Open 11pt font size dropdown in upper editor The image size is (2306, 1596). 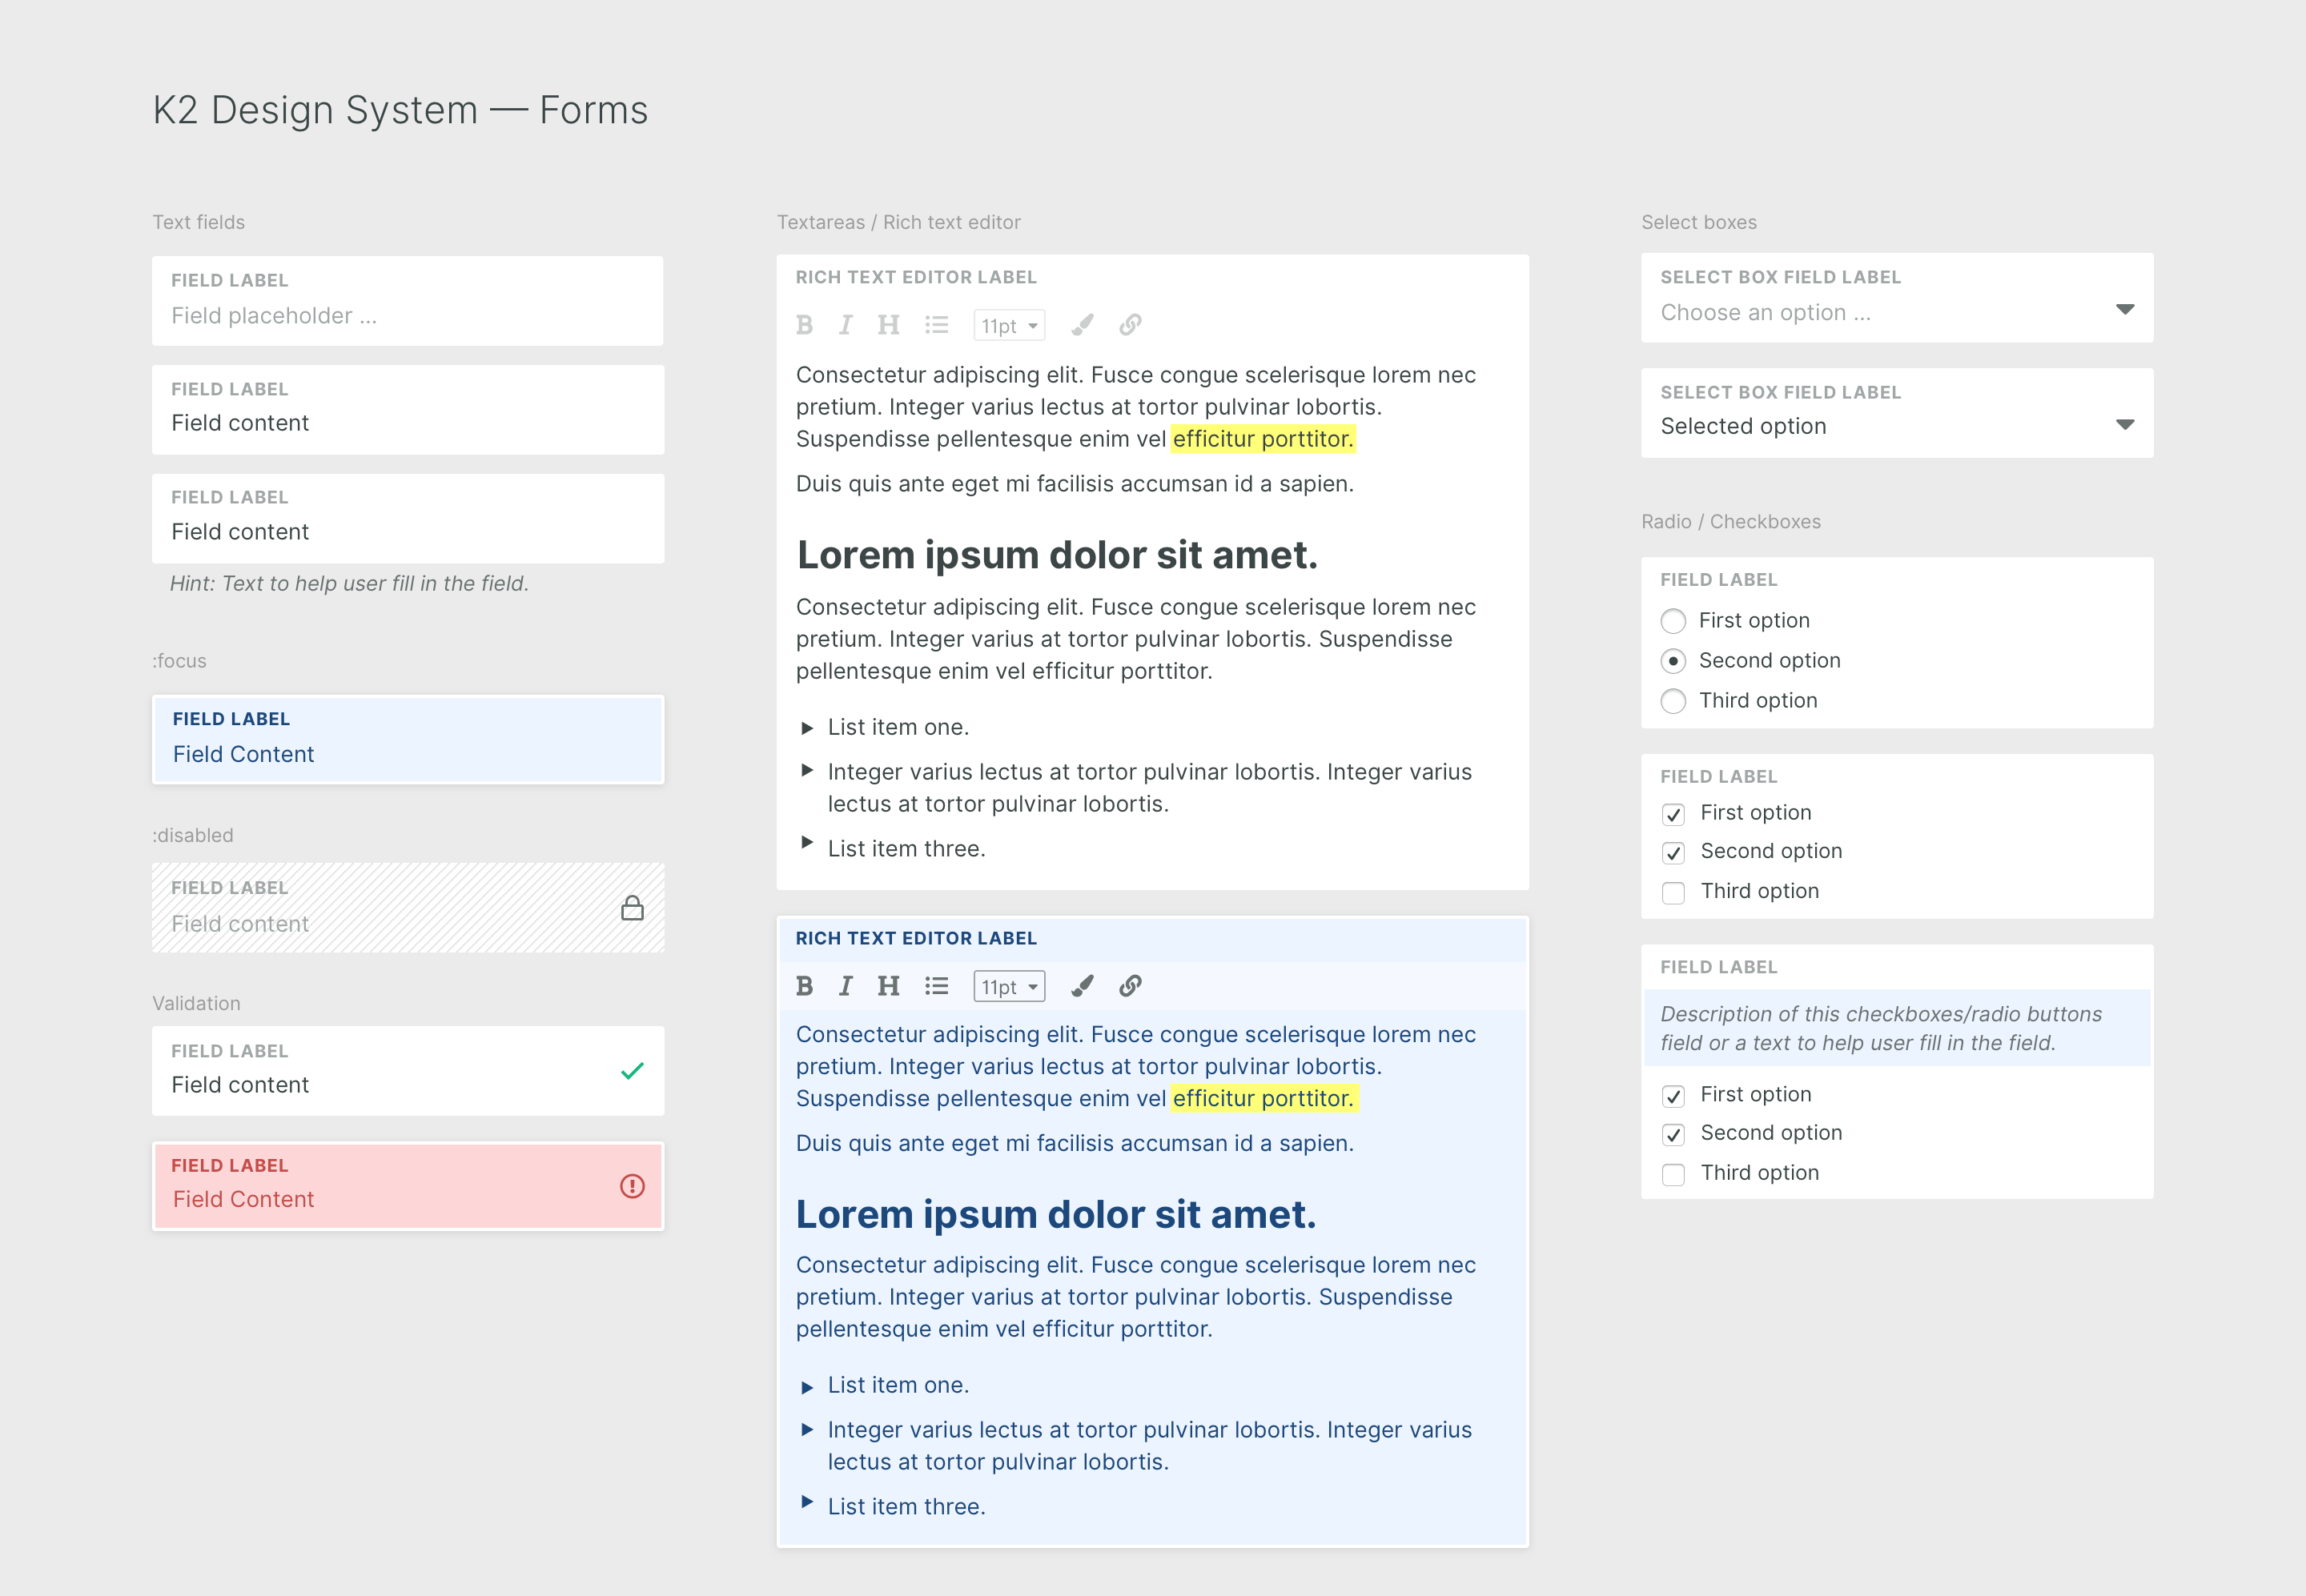click(x=1010, y=326)
